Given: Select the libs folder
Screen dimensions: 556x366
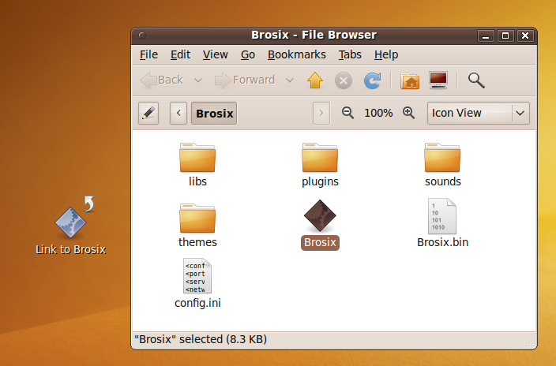Looking at the screenshot, I should [197, 165].
